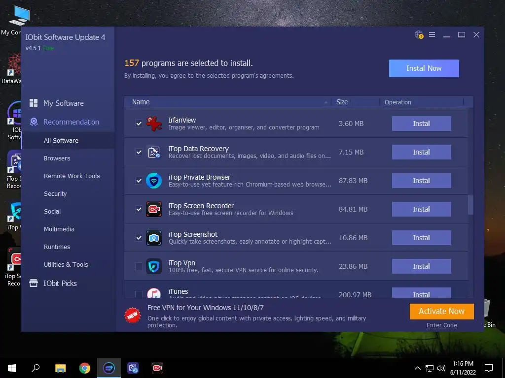This screenshot has width=505, height=378.
Task: Open the Windows Start menu
Action: click(12, 368)
